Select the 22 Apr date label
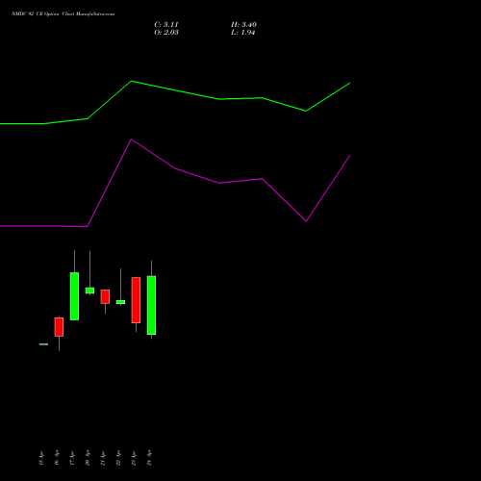This screenshot has width=481, height=481. tap(118, 458)
